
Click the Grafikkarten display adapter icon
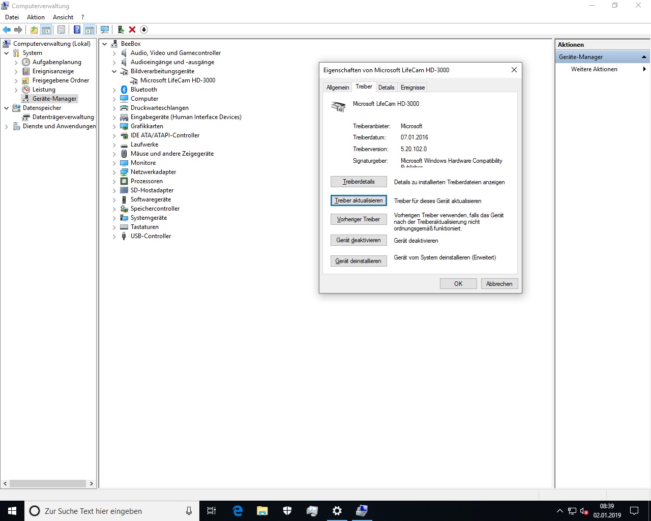click(x=124, y=126)
